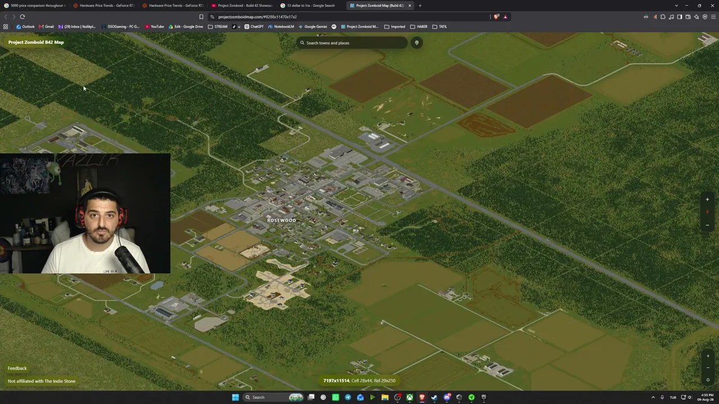Show hidden system tray icons
Image resolution: width=719 pixels, height=404 pixels.
coord(653,397)
